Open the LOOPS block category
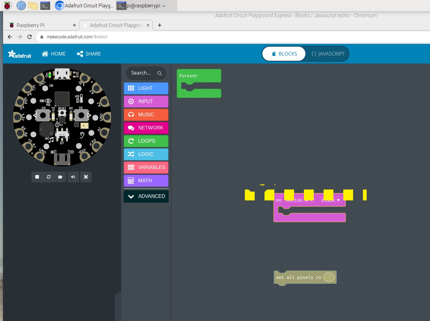 146,141
